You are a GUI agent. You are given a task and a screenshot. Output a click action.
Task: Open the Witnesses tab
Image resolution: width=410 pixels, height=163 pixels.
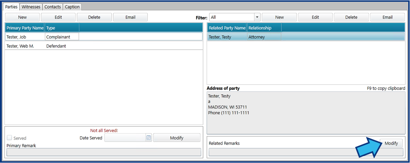[x=31, y=7]
